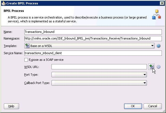Expand the Port Type dropdown
The height and width of the screenshot is (113, 166).
[x=99, y=75]
